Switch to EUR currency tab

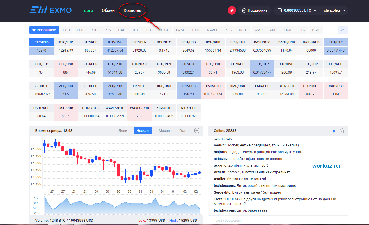pos(80,30)
